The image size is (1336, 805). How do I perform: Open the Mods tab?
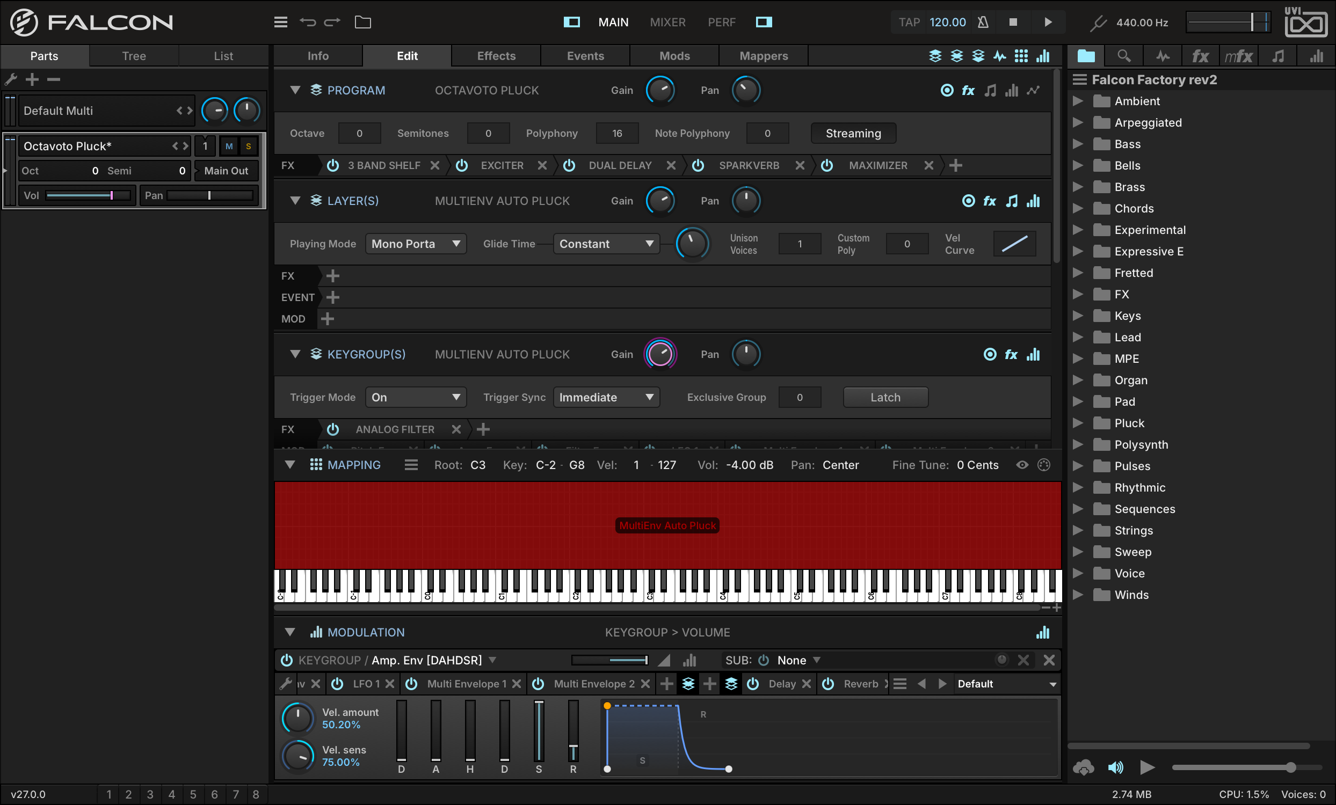[x=674, y=56]
